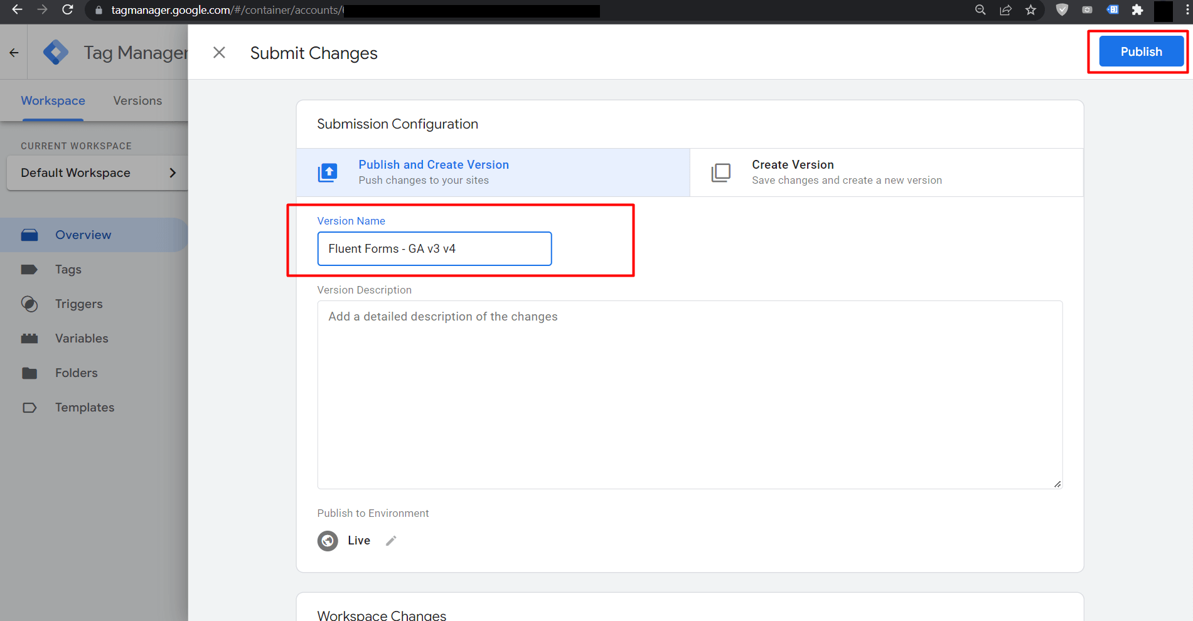The image size is (1193, 621).
Task: Edit the Live environment with pencil icon
Action: [391, 541]
